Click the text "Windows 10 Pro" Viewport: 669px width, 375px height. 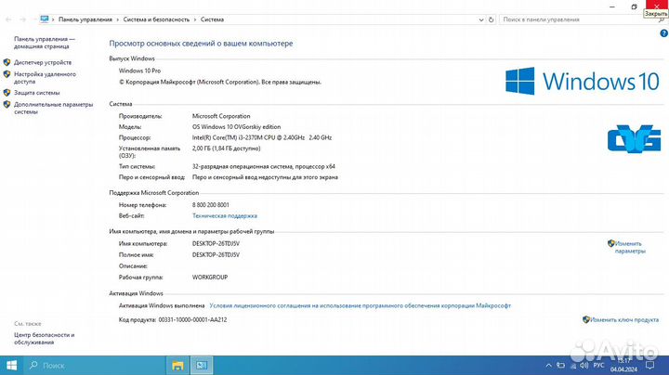click(139, 71)
